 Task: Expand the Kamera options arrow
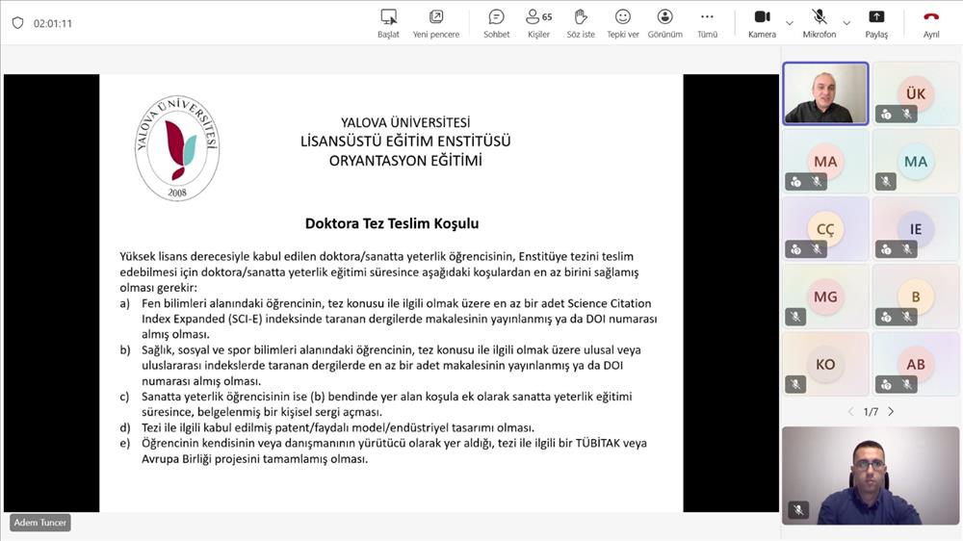click(790, 23)
